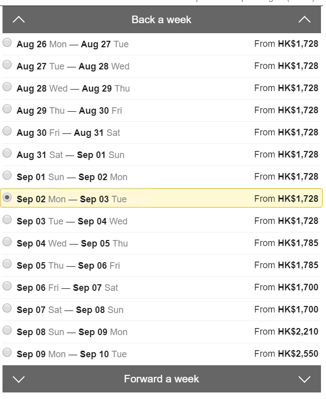Choose the Aug 28 Wed — Aug 29 Thu option
This screenshot has width=326, height=399.
(7, 87)
